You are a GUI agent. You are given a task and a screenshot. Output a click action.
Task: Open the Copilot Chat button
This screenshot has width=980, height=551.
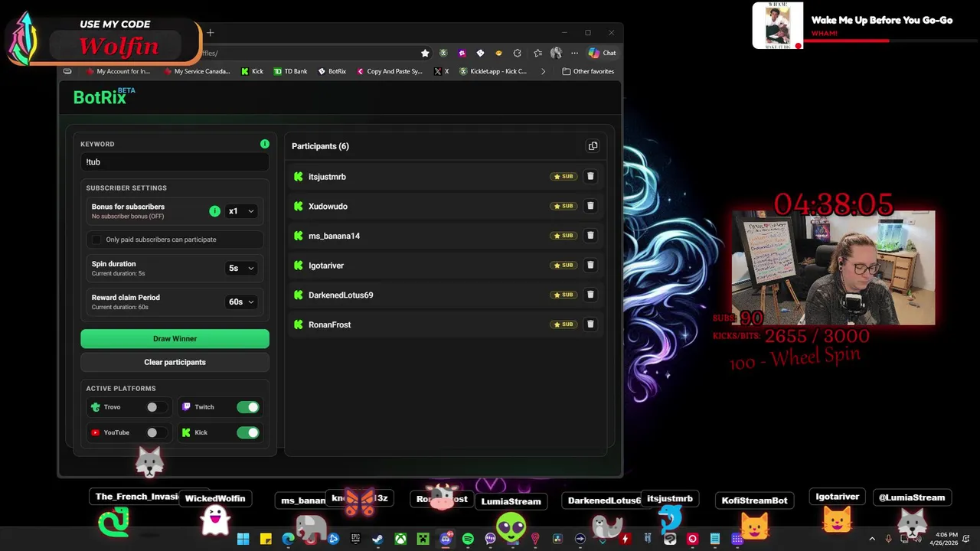point(602,53)
